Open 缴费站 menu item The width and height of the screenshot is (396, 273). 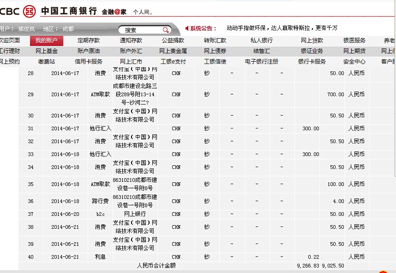point(47,62)
